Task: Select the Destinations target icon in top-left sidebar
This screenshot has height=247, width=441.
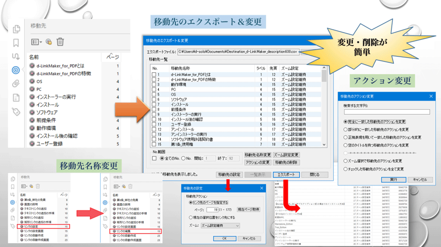Action: coord(16,70)
